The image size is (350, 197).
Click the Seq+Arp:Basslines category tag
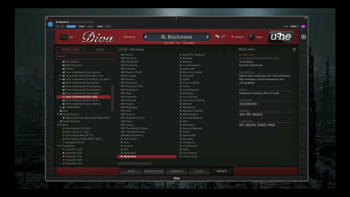pyautogui.click(x=248, y=104)
